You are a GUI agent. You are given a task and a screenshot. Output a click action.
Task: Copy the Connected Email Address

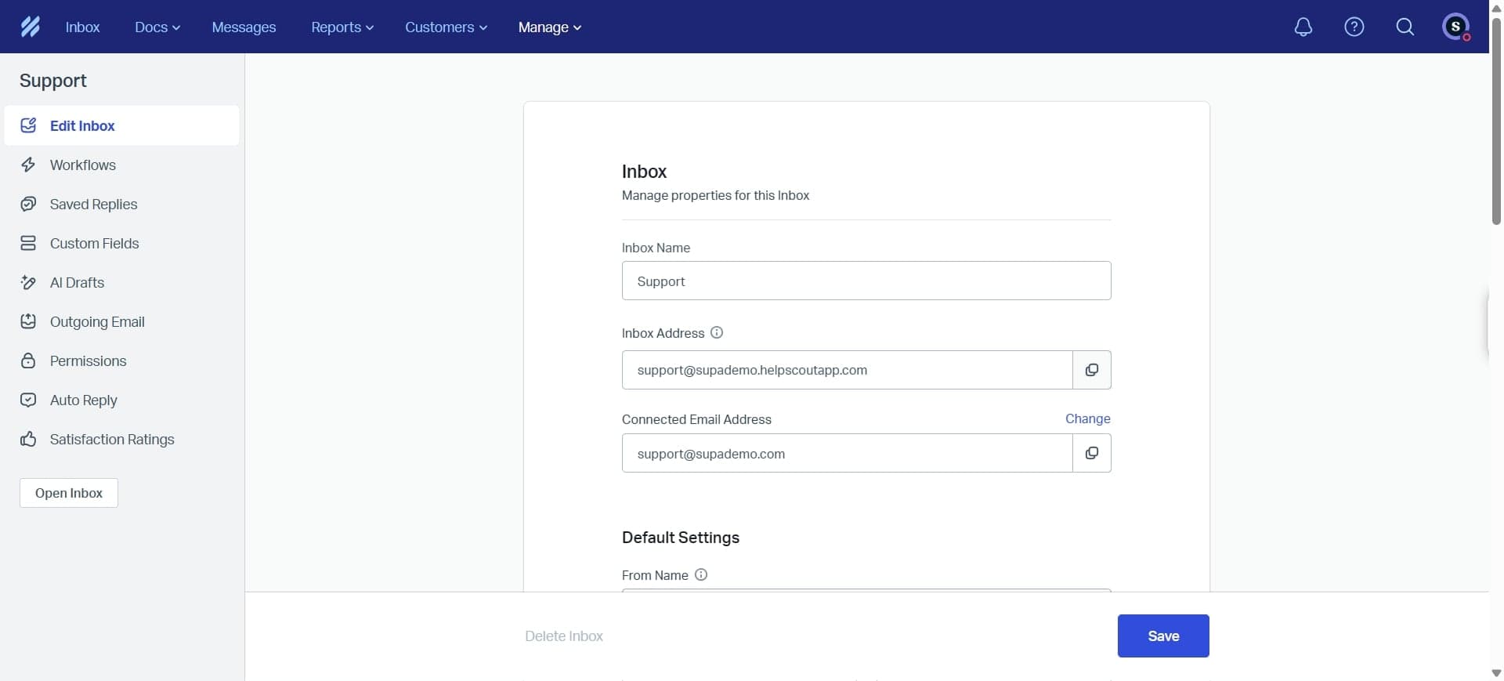pyautogui.click(x=1092, y=453)
